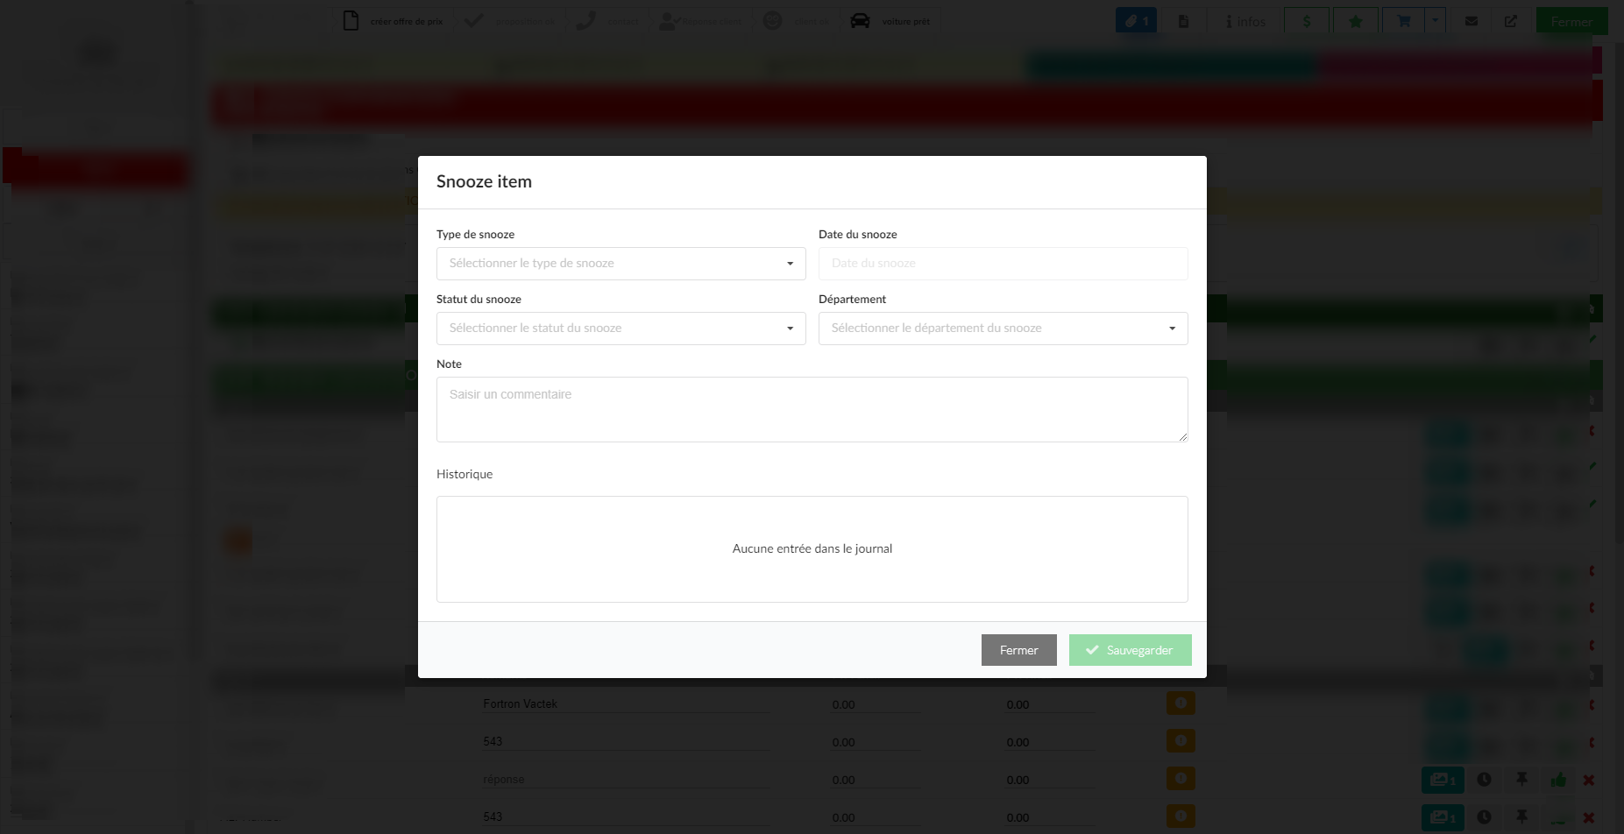Click the contact phone icon
Viewport: 1624px width, 834px height.
585,21
